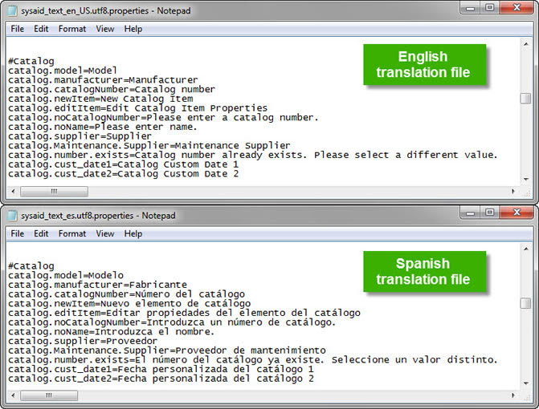Click scroll right arrow in Spanish file window
The image size is (539, 409).
(513, 395)
